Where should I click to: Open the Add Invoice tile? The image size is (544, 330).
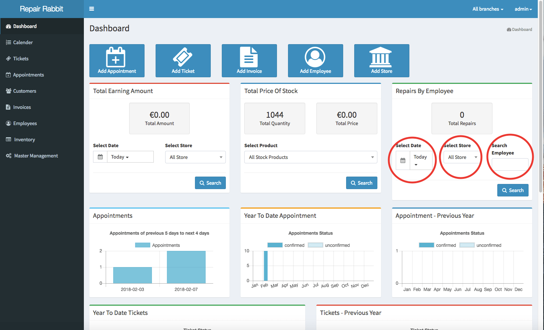pyautogui.click(x=249, y=61)
